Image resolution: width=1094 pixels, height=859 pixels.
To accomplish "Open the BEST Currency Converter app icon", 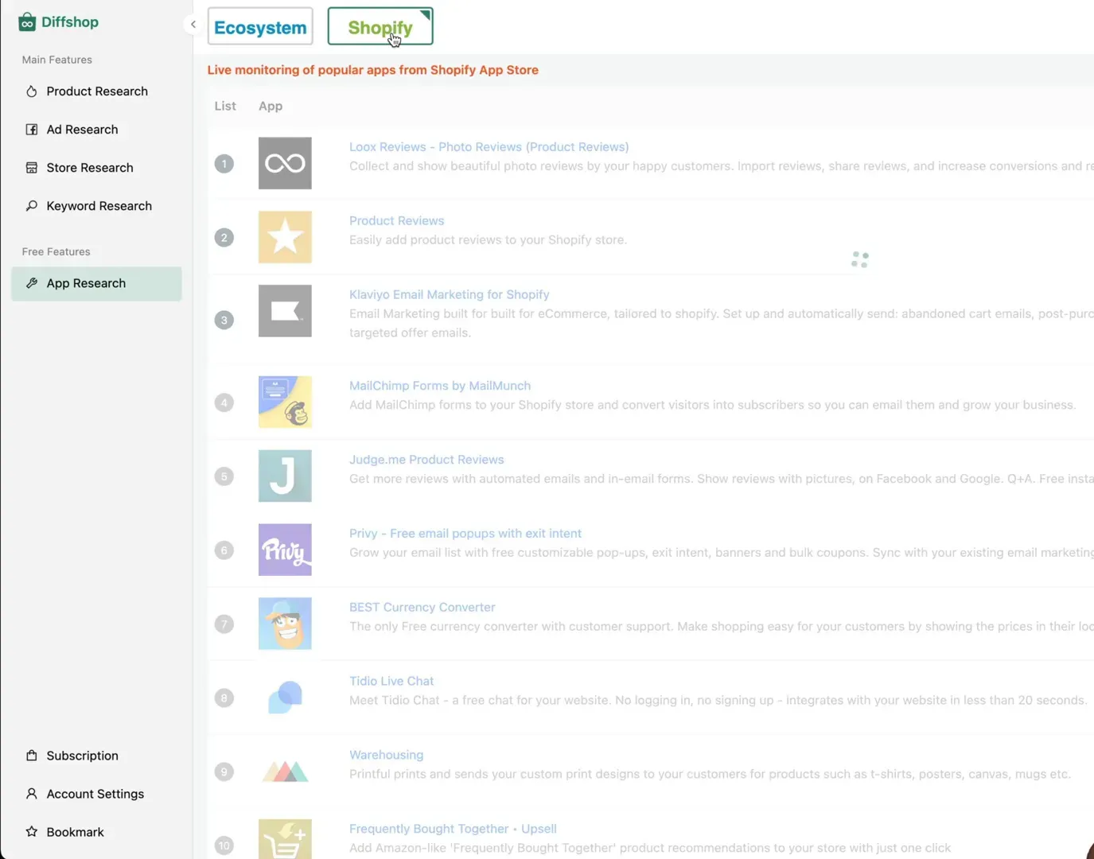I will coord(285,624).
